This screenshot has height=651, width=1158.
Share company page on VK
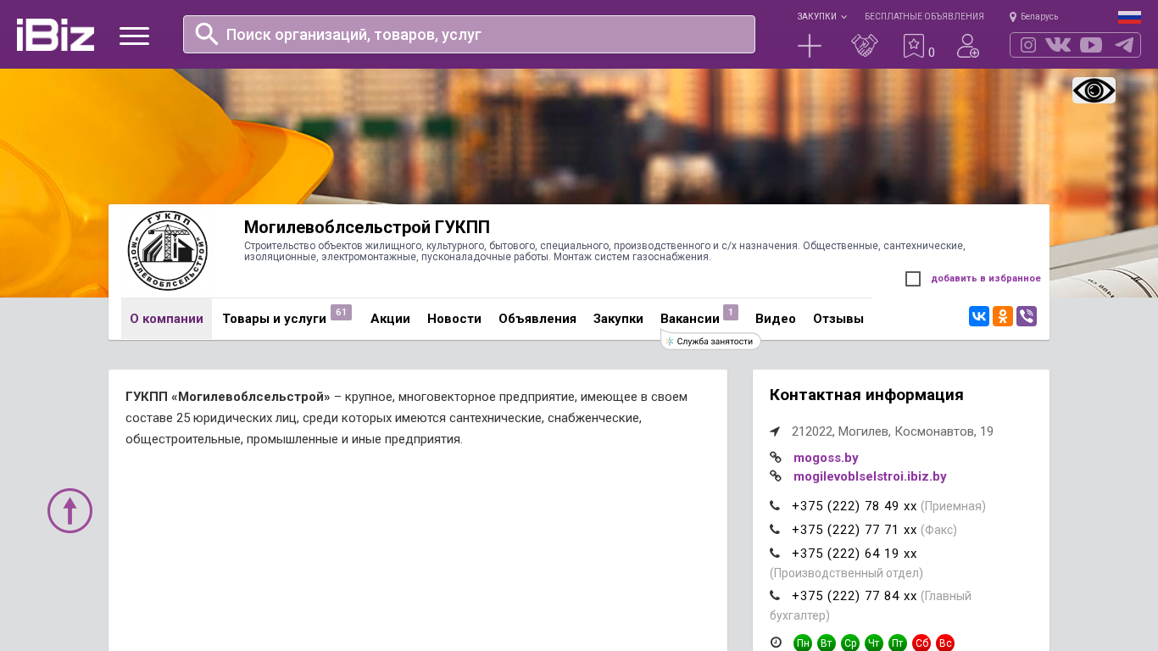pos(979,316)
